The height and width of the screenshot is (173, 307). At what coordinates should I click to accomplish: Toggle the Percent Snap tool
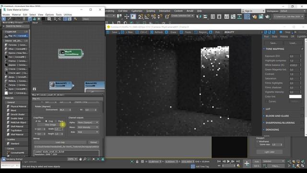pos(153,17)
